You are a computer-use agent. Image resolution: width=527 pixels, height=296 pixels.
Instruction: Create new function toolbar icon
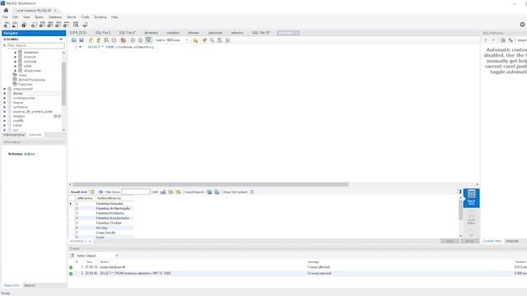tap(66, 25)
